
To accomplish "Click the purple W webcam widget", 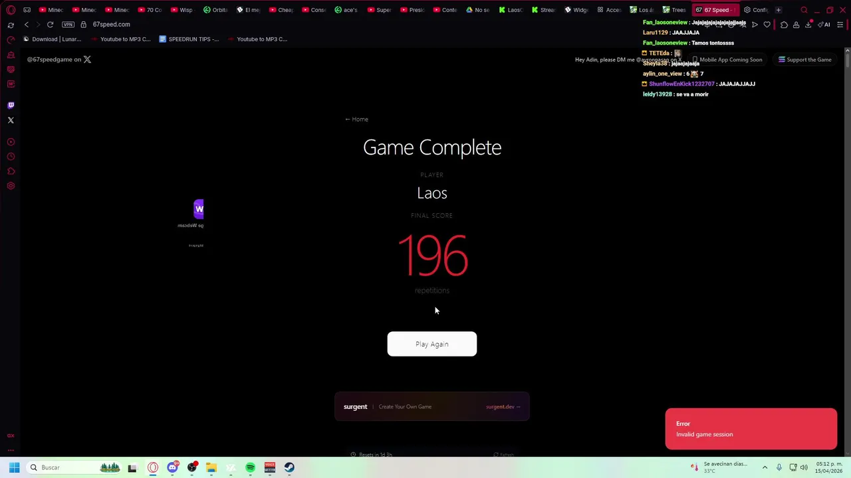I will point(199,209).
